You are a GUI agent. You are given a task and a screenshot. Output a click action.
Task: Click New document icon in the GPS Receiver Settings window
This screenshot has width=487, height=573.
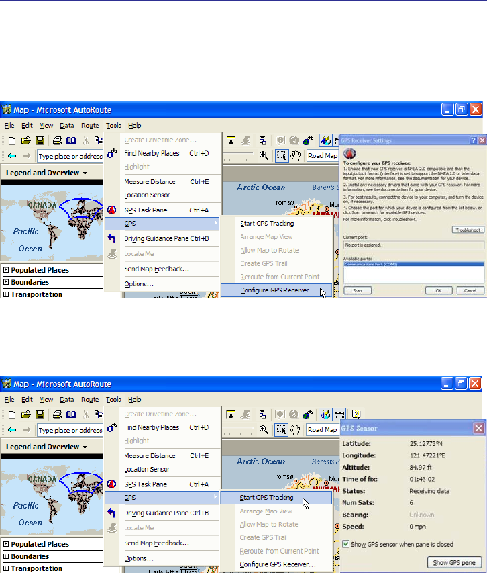[12, 140]
